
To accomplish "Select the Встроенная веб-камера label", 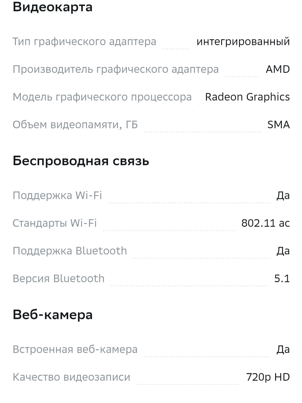I will point(75,349).
